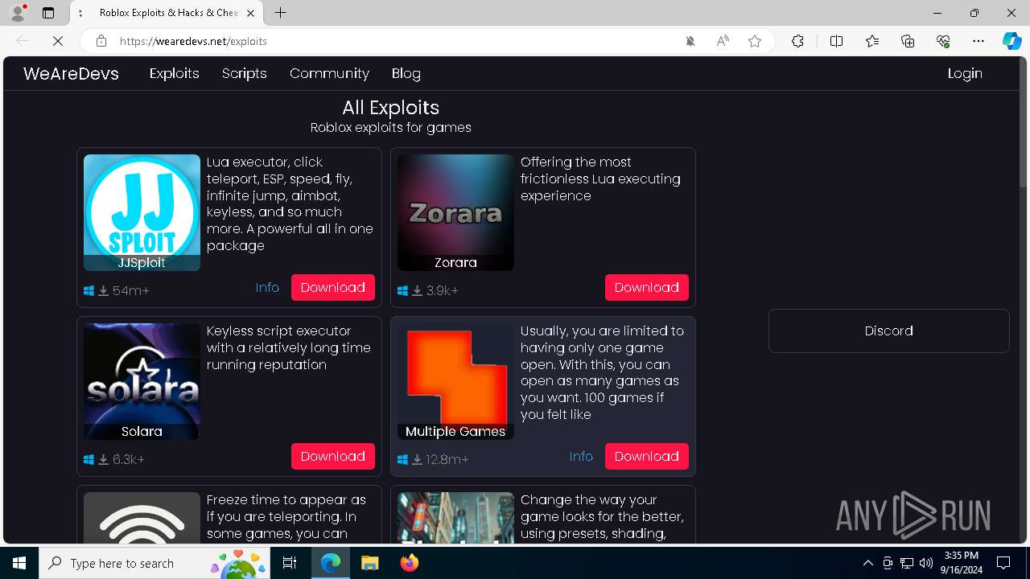This screenshot has height=579, width=1030.
Task: Open Edge Settings and more menu
Action: 978,41
